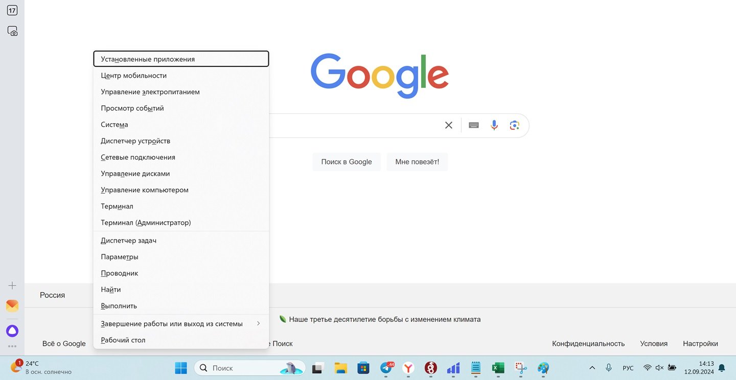Open Wi-Fi network tray icon
This screenshot has width=736, height=380.
[x=648, y=368]
